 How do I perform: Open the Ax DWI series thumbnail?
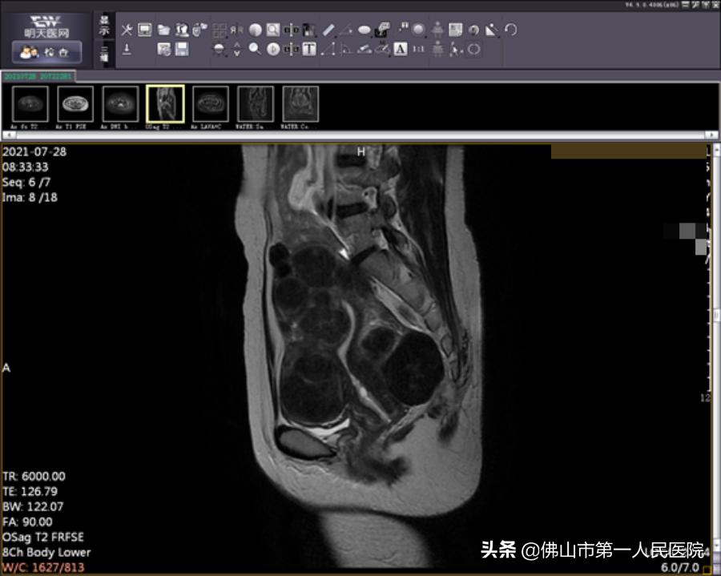coord(120,104)
